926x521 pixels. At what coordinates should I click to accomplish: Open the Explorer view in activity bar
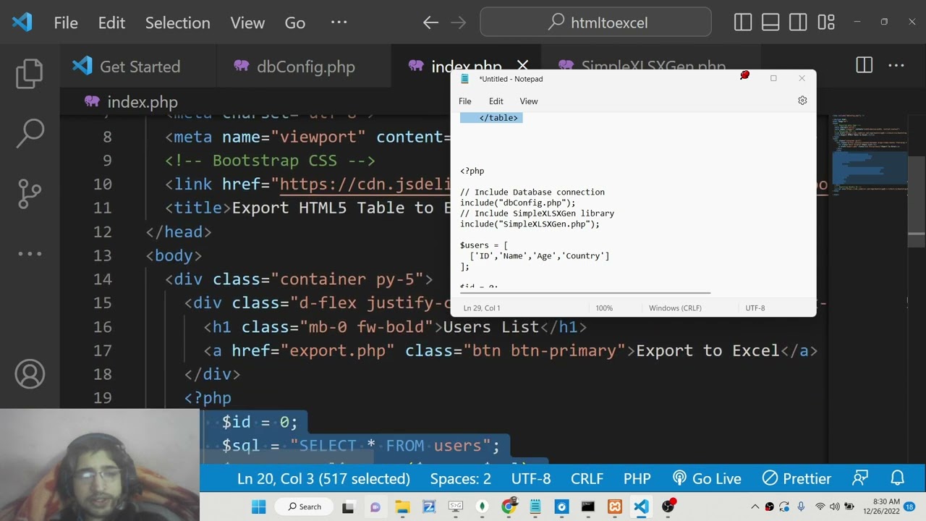[30, 73]
